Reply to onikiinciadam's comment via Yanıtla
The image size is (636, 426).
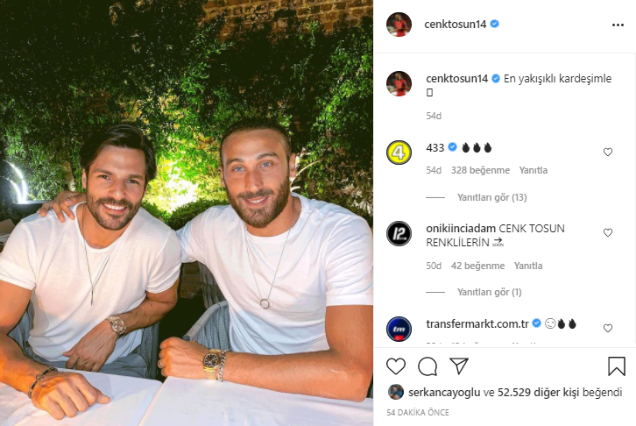point(528,266)
